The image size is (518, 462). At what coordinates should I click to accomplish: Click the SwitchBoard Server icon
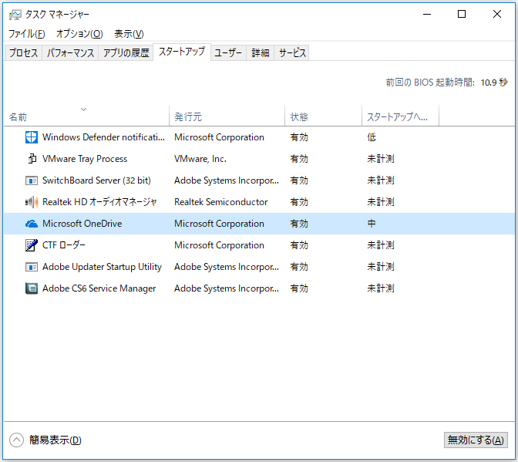[x=32, y=180]
